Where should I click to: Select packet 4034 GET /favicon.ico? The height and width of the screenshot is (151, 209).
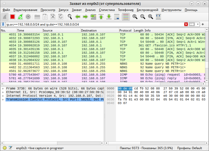103,45
